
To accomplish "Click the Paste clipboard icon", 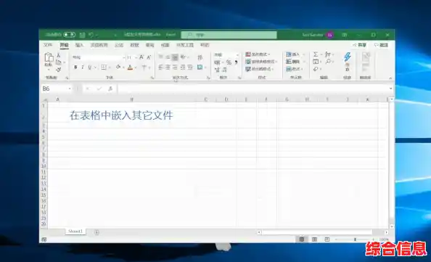I will click(49, 57).
